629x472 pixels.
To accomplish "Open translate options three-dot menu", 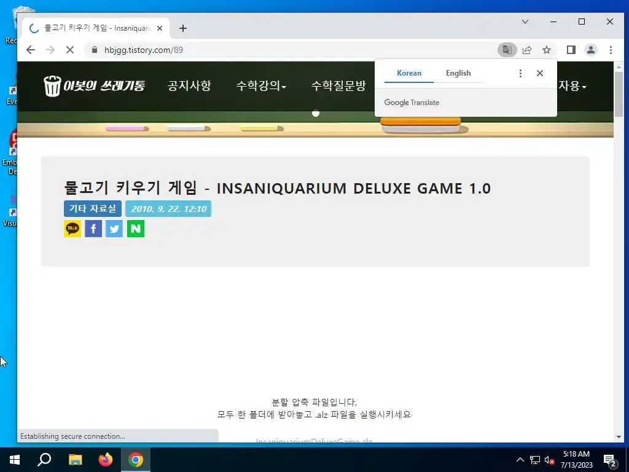I will tap(520, 73).
